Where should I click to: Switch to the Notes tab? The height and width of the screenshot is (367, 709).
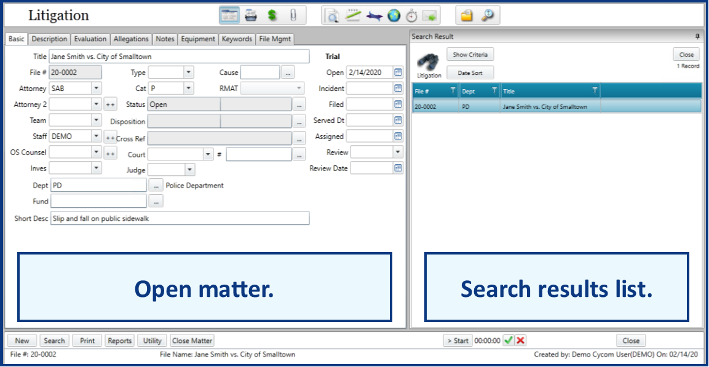[x=165, y=39]
